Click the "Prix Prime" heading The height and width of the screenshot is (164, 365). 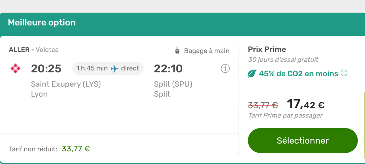267,49
